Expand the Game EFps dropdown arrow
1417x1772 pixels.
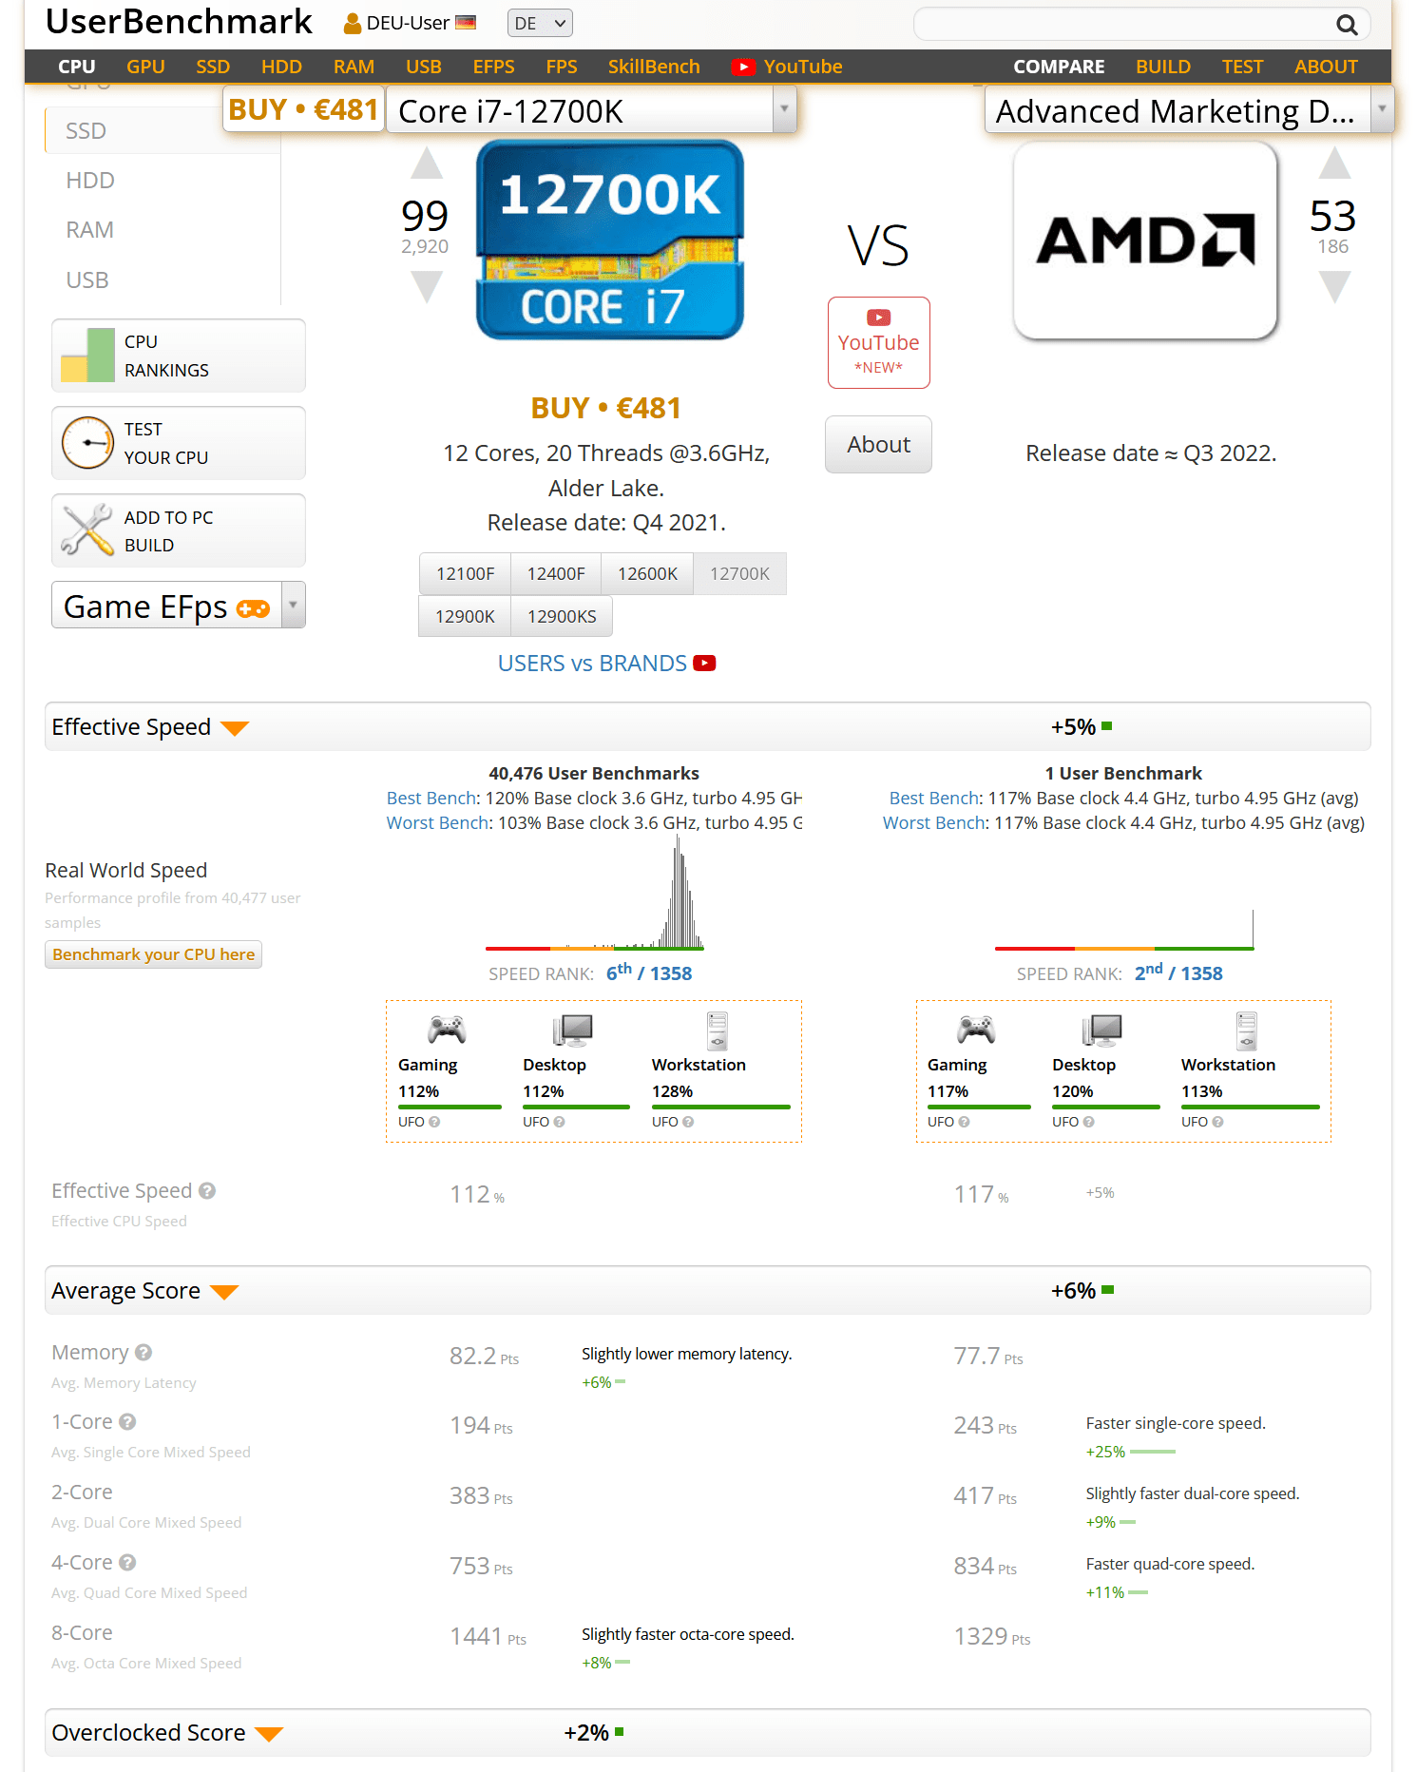293,606
